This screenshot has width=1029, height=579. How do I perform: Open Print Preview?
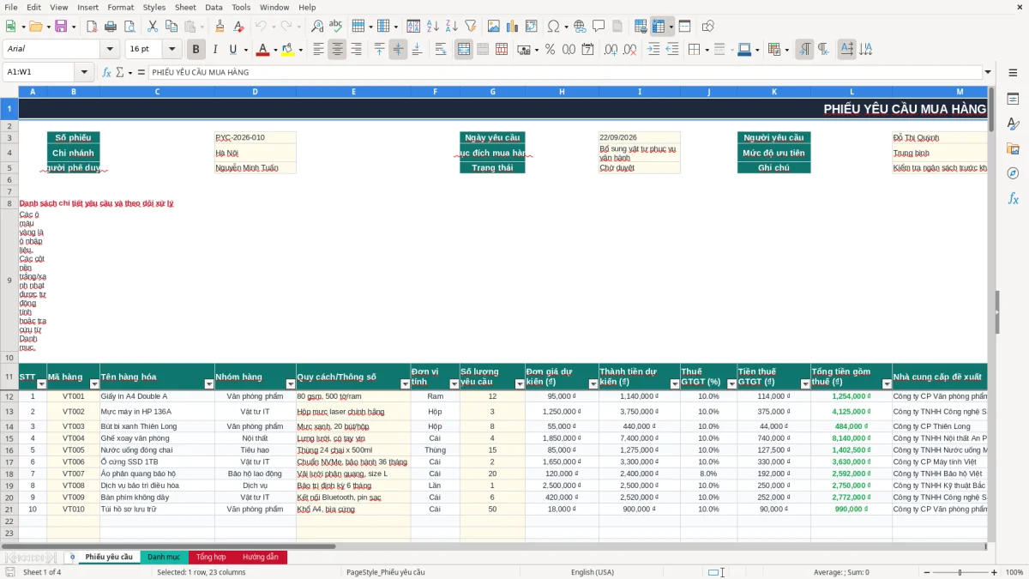[130, 27]
